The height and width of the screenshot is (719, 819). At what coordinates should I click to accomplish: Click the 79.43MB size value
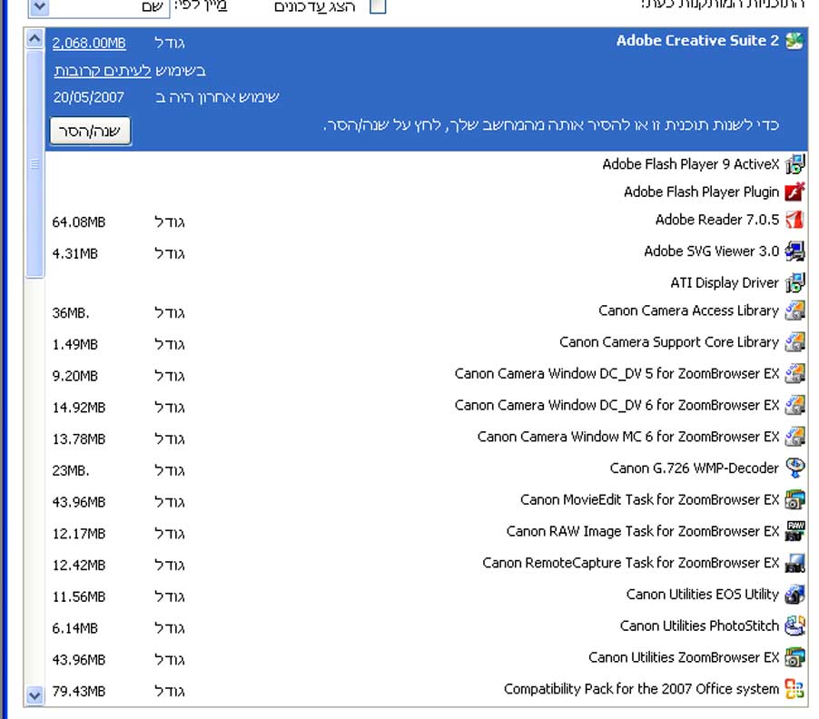(x=79, y=692)
